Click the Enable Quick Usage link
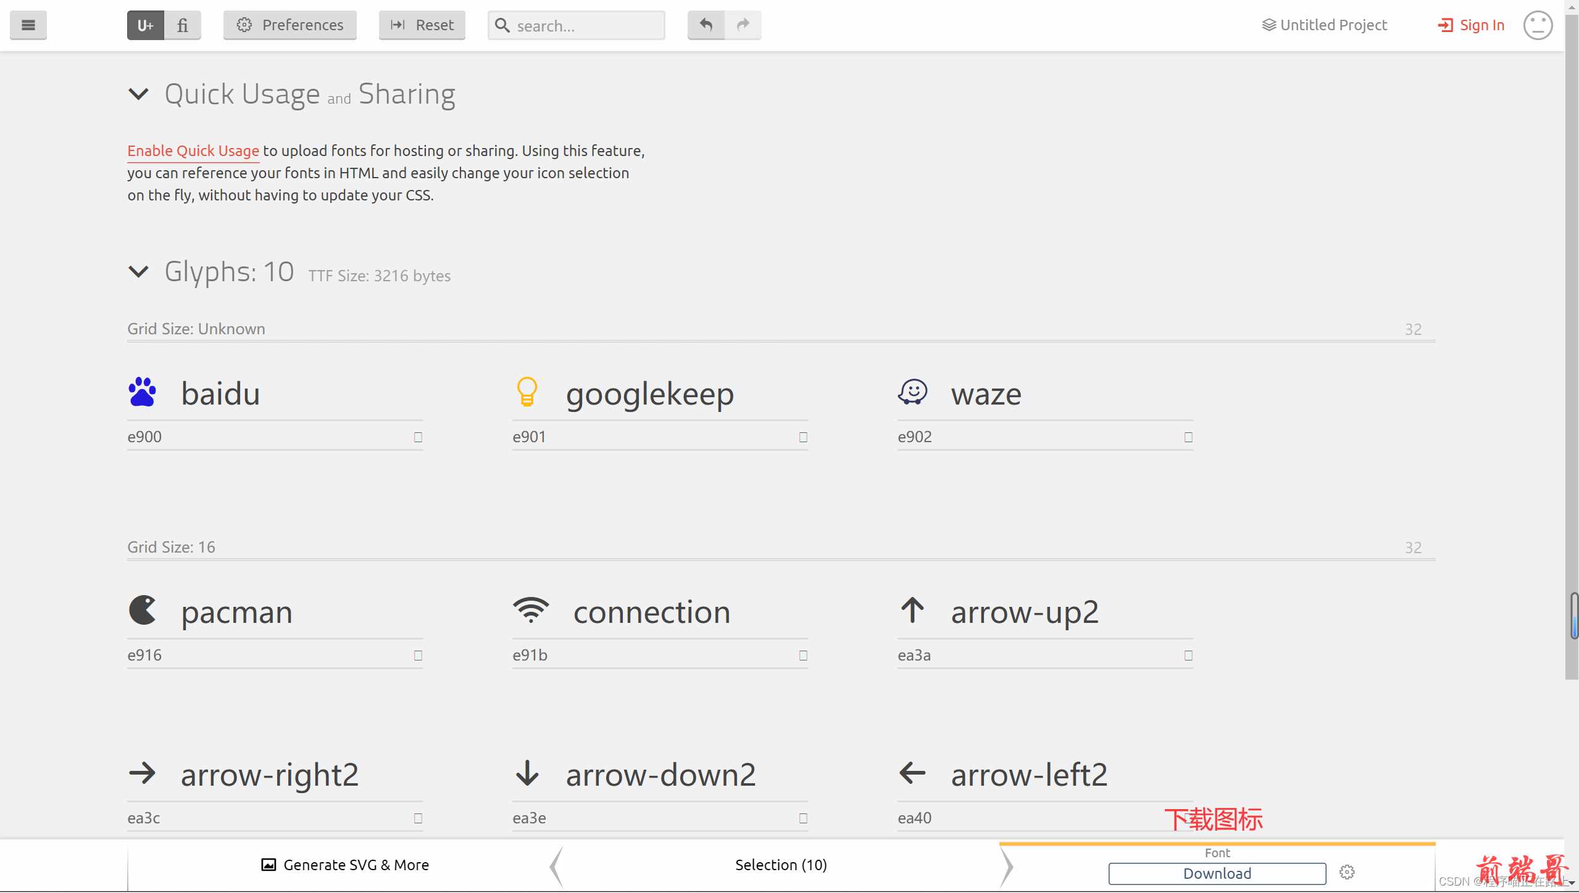1579x893 pixels. pos(193,151)
